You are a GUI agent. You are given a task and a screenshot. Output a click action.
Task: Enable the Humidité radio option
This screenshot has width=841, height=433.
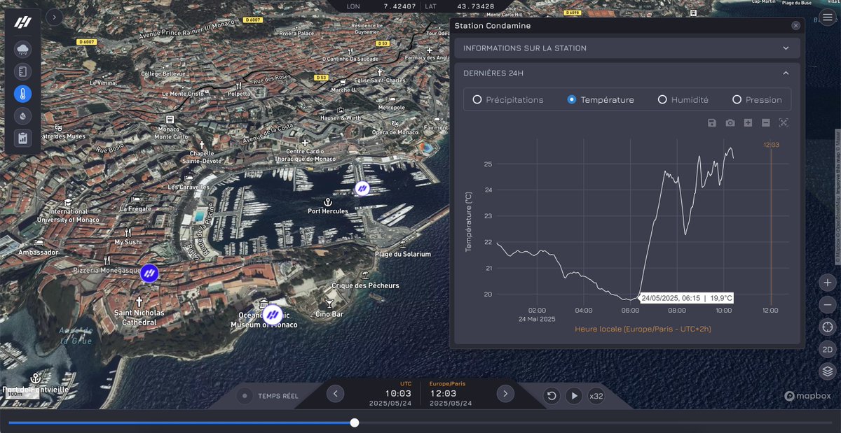663,99
